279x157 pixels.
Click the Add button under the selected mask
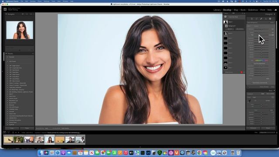(230, 29)
